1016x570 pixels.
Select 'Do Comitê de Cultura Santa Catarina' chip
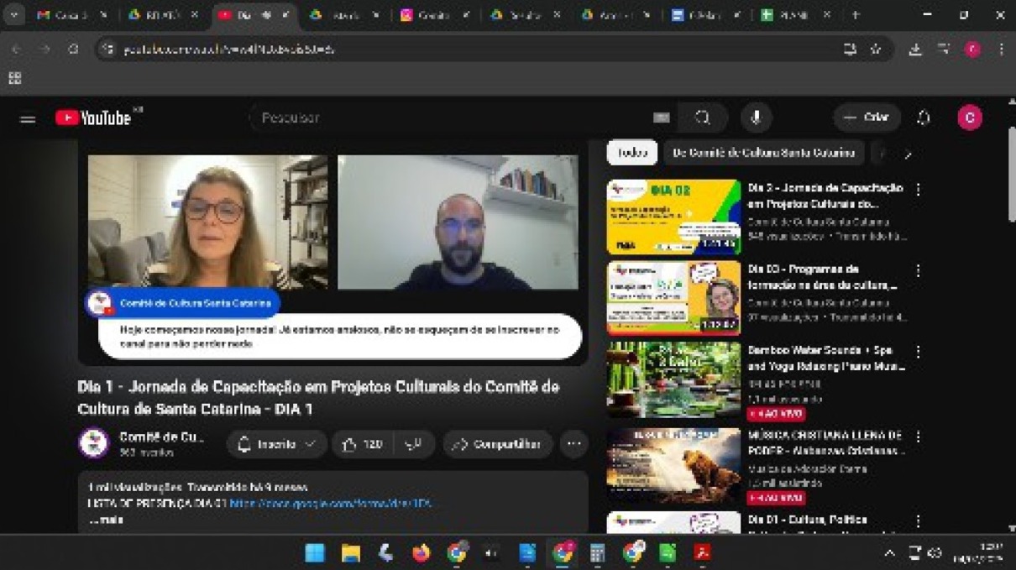pyautogui.click(x=764, y=153)
